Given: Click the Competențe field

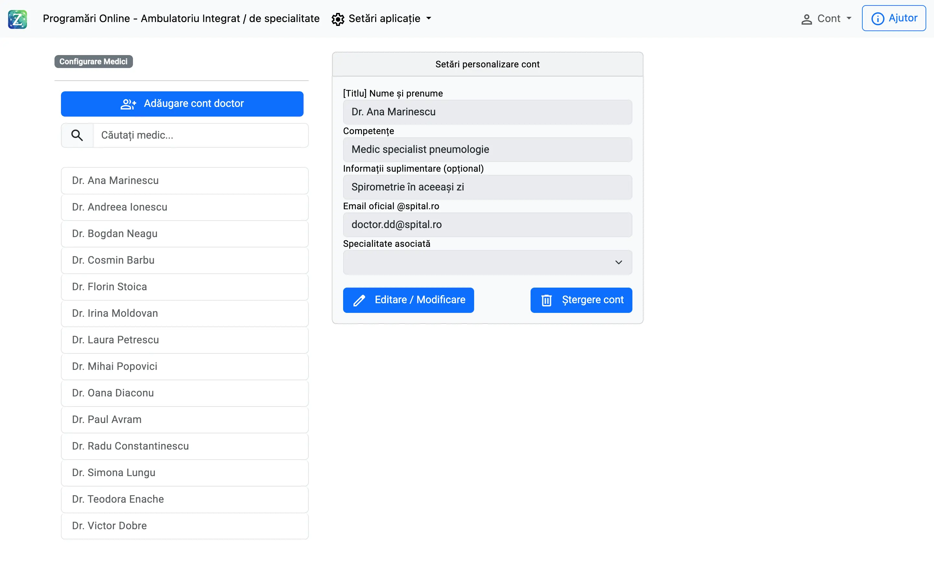Looking at the screenshot, I should tap(487, 150).
